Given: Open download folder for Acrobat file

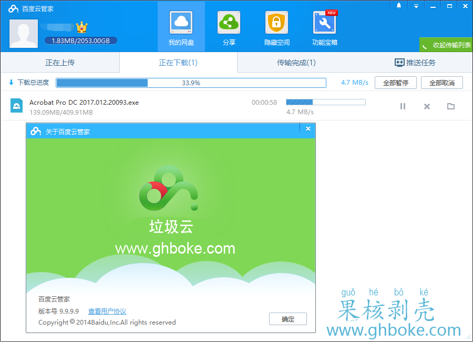Looking at the screenshot, I should (450, 106).
